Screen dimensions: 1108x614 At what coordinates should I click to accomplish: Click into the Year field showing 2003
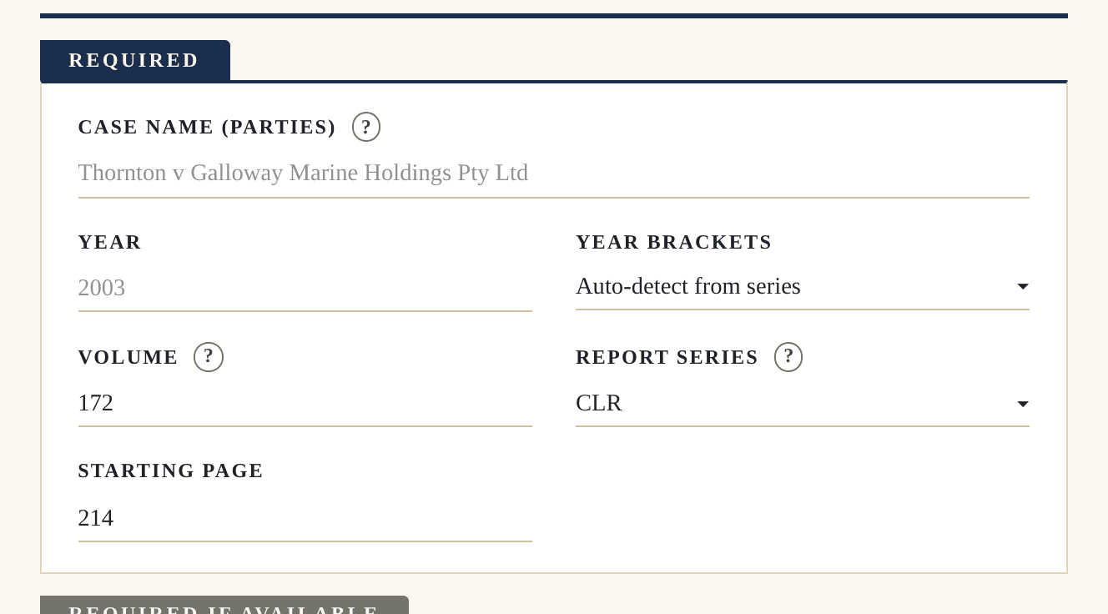(305, 289)
